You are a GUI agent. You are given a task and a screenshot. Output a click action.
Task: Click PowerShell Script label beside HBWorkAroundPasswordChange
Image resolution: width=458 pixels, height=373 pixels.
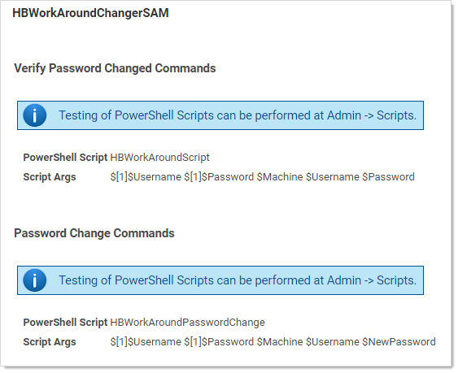point(65,323)
